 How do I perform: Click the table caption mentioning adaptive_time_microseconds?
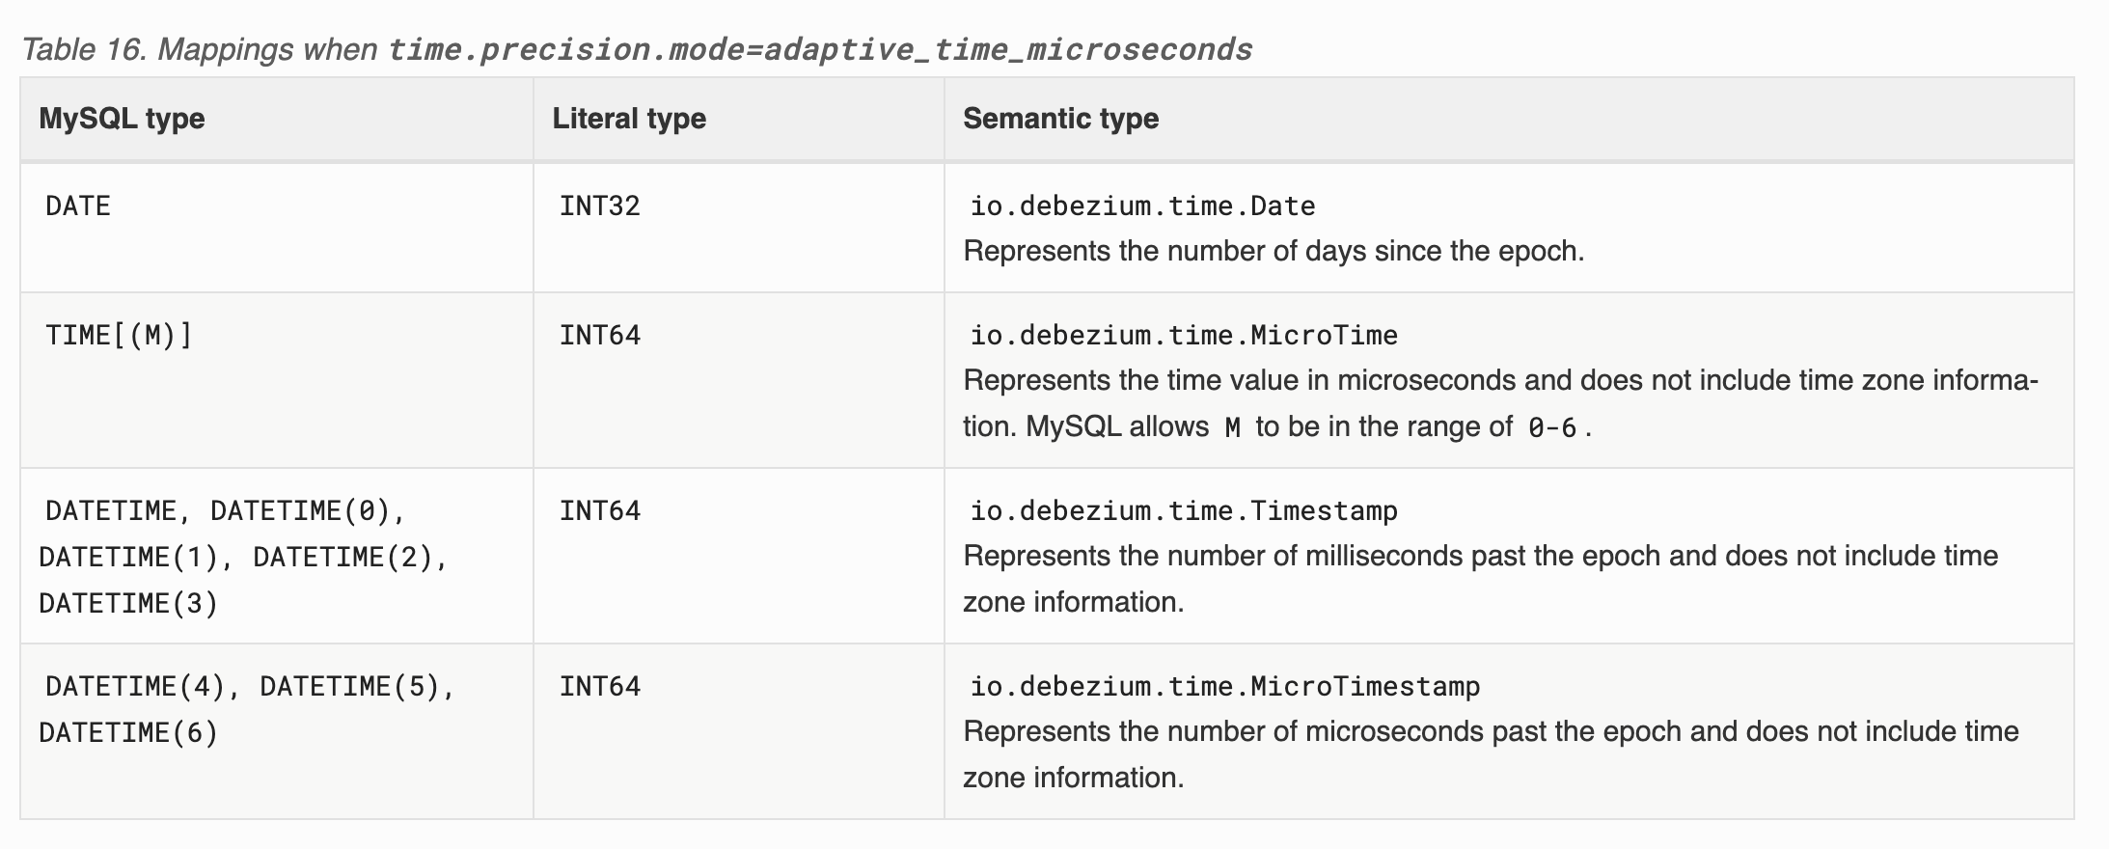click(637, 49)
